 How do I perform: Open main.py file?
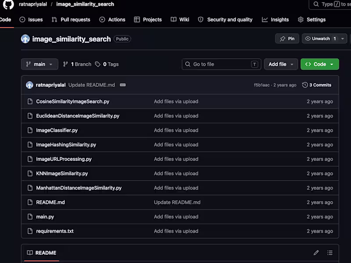(x=45, y=217)
